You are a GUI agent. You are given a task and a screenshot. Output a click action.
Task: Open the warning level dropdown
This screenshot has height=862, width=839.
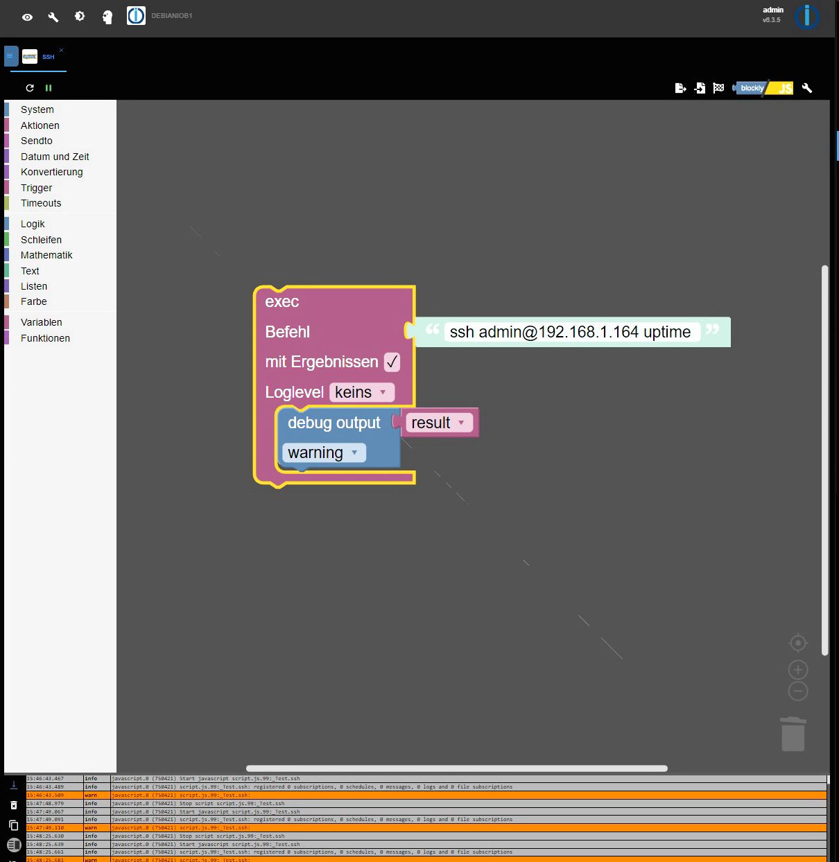point(324,452)
